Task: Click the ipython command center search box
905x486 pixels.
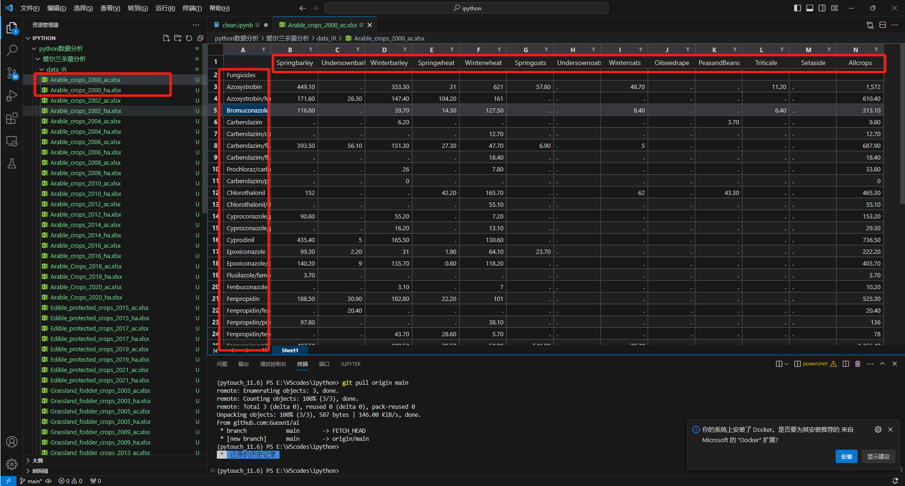Action: [467, 8]
